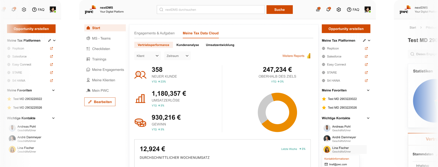The height and width of the screenshot is (167, 438).
Task: Switch to the Kundenanalyse sub-tab
Action: point(188,45)
